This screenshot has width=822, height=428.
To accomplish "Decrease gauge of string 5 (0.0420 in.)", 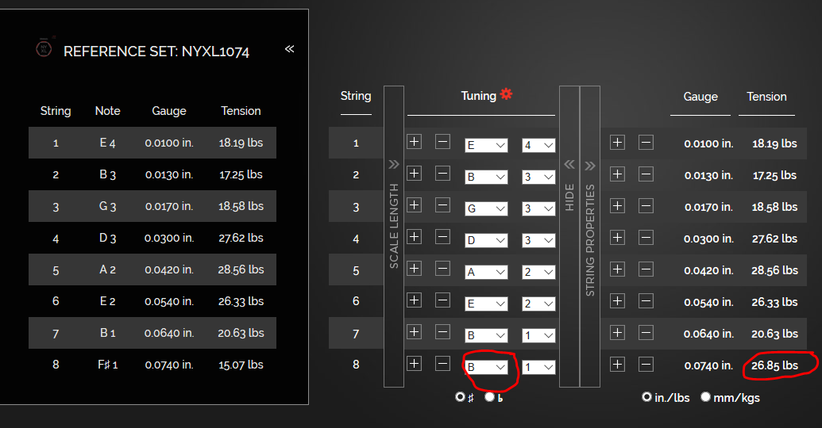I will tap(646, 269).
